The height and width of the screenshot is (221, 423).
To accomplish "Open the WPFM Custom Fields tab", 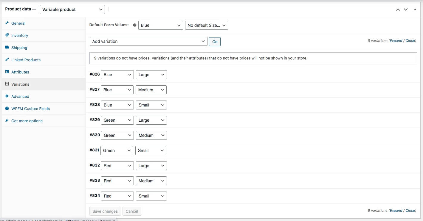I will (44, 109).
